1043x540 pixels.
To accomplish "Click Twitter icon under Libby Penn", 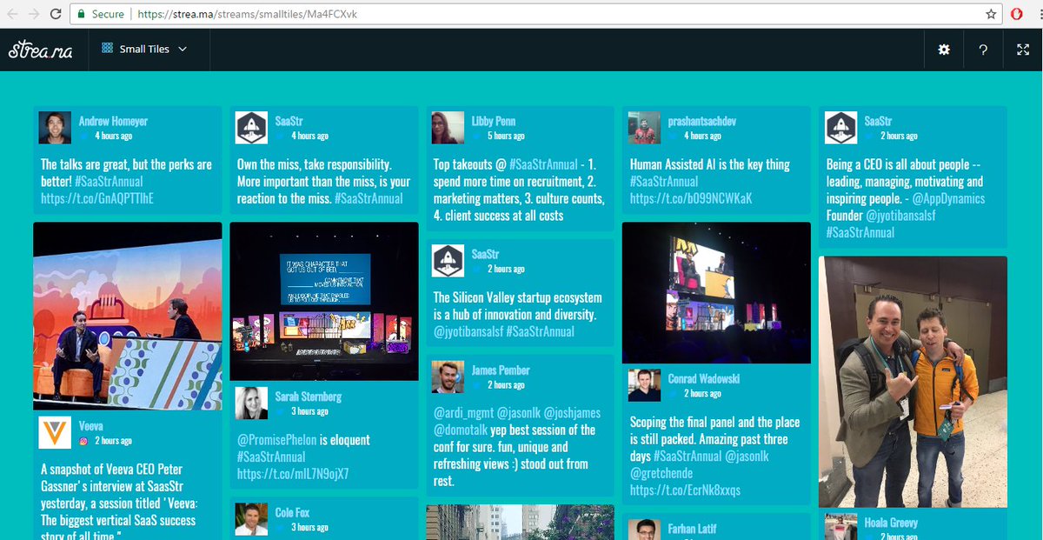I will 477,136.
